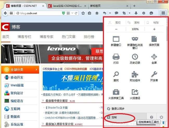Screen dimensions: 169x128
Task: Switch to 全屏 full screen
Action: point(154,59)
